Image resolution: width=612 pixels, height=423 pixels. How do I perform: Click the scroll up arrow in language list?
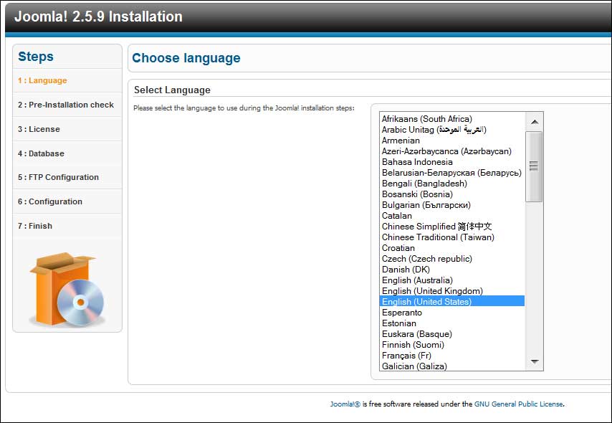coord(535,122)
